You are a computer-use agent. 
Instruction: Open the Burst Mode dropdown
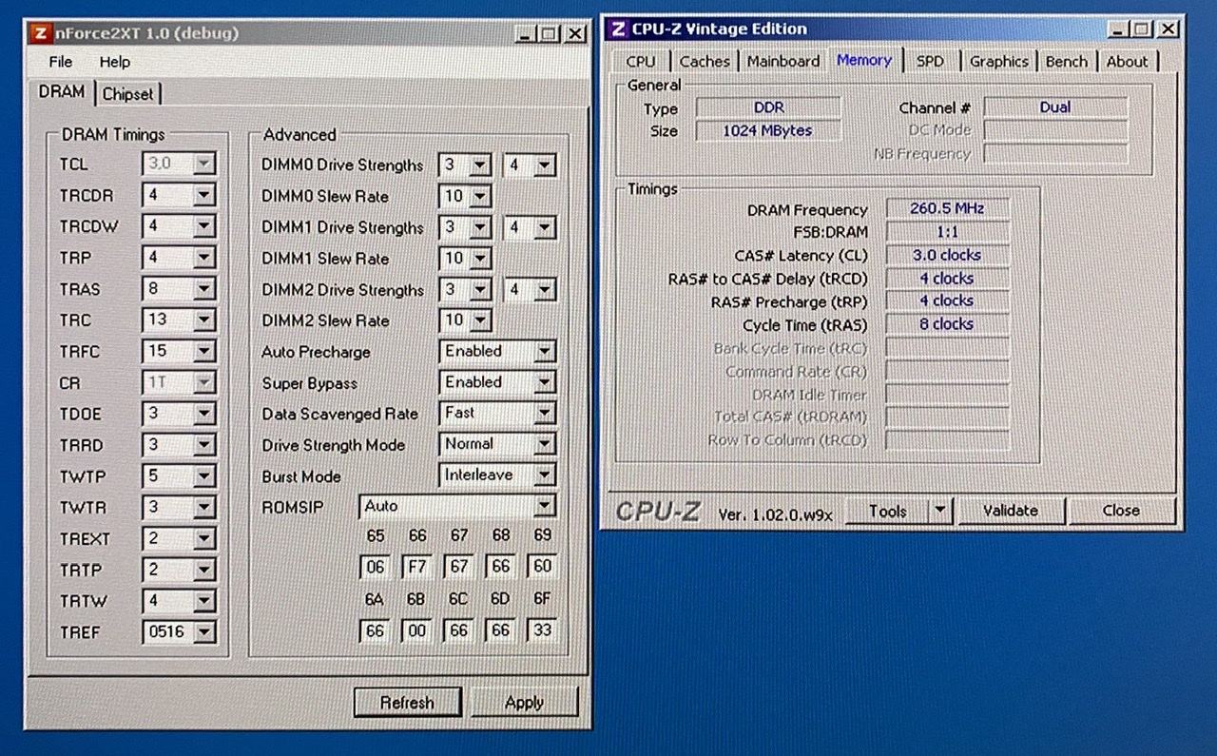(x=497, y=475)
